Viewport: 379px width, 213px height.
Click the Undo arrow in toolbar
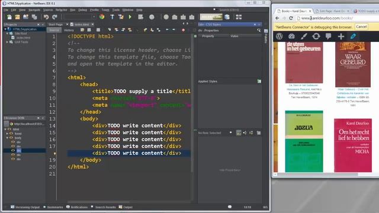click(46, 17)
